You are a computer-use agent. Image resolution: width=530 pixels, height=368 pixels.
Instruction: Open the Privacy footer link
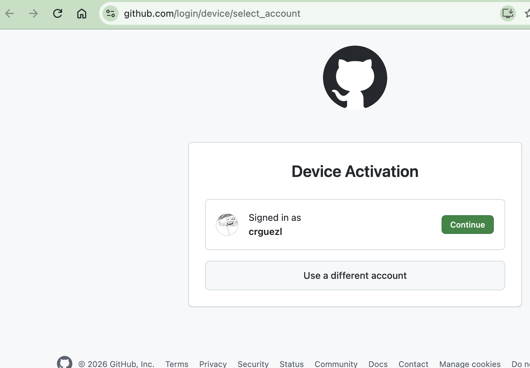pos(213,364)
